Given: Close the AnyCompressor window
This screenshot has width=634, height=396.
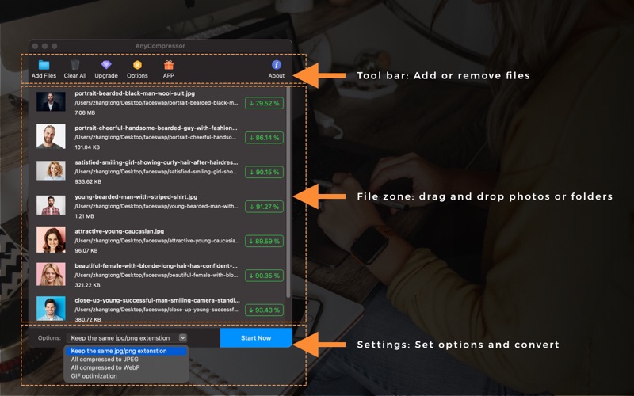Looking at the screenshot, I should (x=35, y=46).
